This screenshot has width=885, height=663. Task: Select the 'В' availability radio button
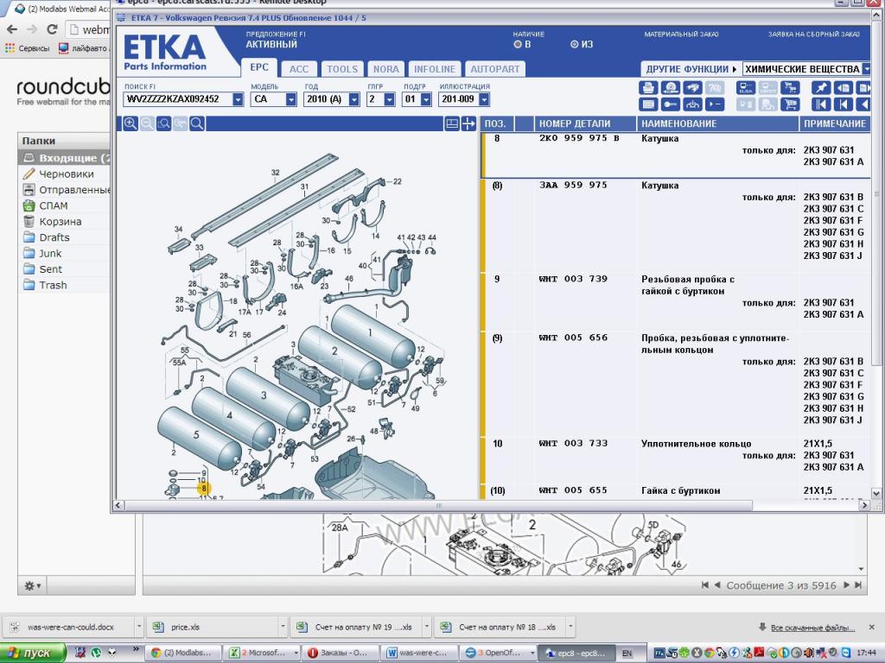[x=517, y=44]
